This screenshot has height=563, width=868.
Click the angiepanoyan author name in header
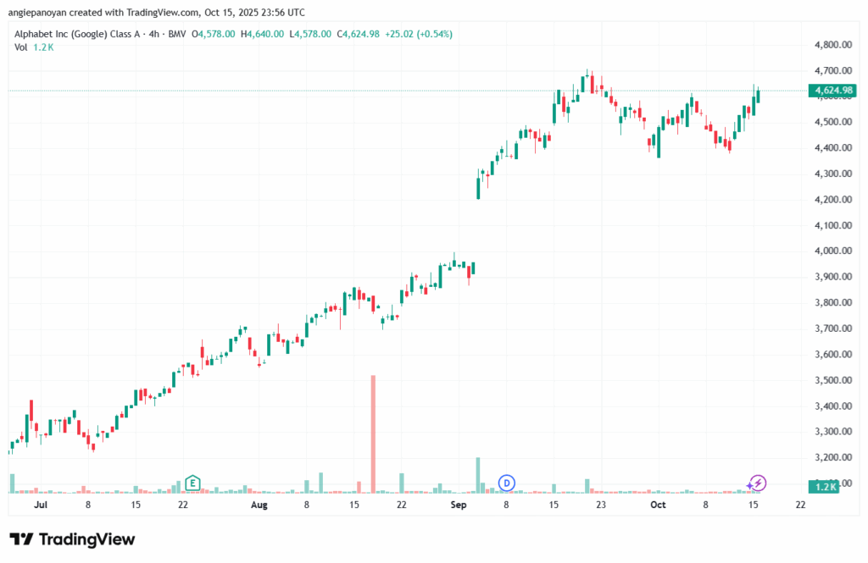click(42, 12)
